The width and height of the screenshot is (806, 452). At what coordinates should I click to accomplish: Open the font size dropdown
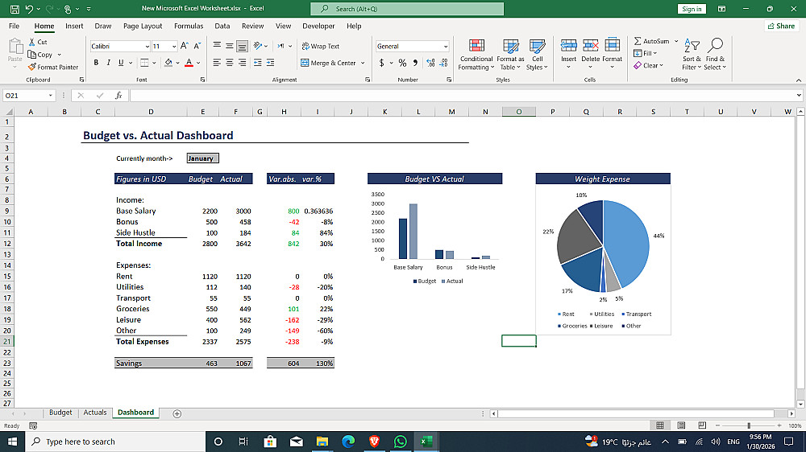click(174, 46)
